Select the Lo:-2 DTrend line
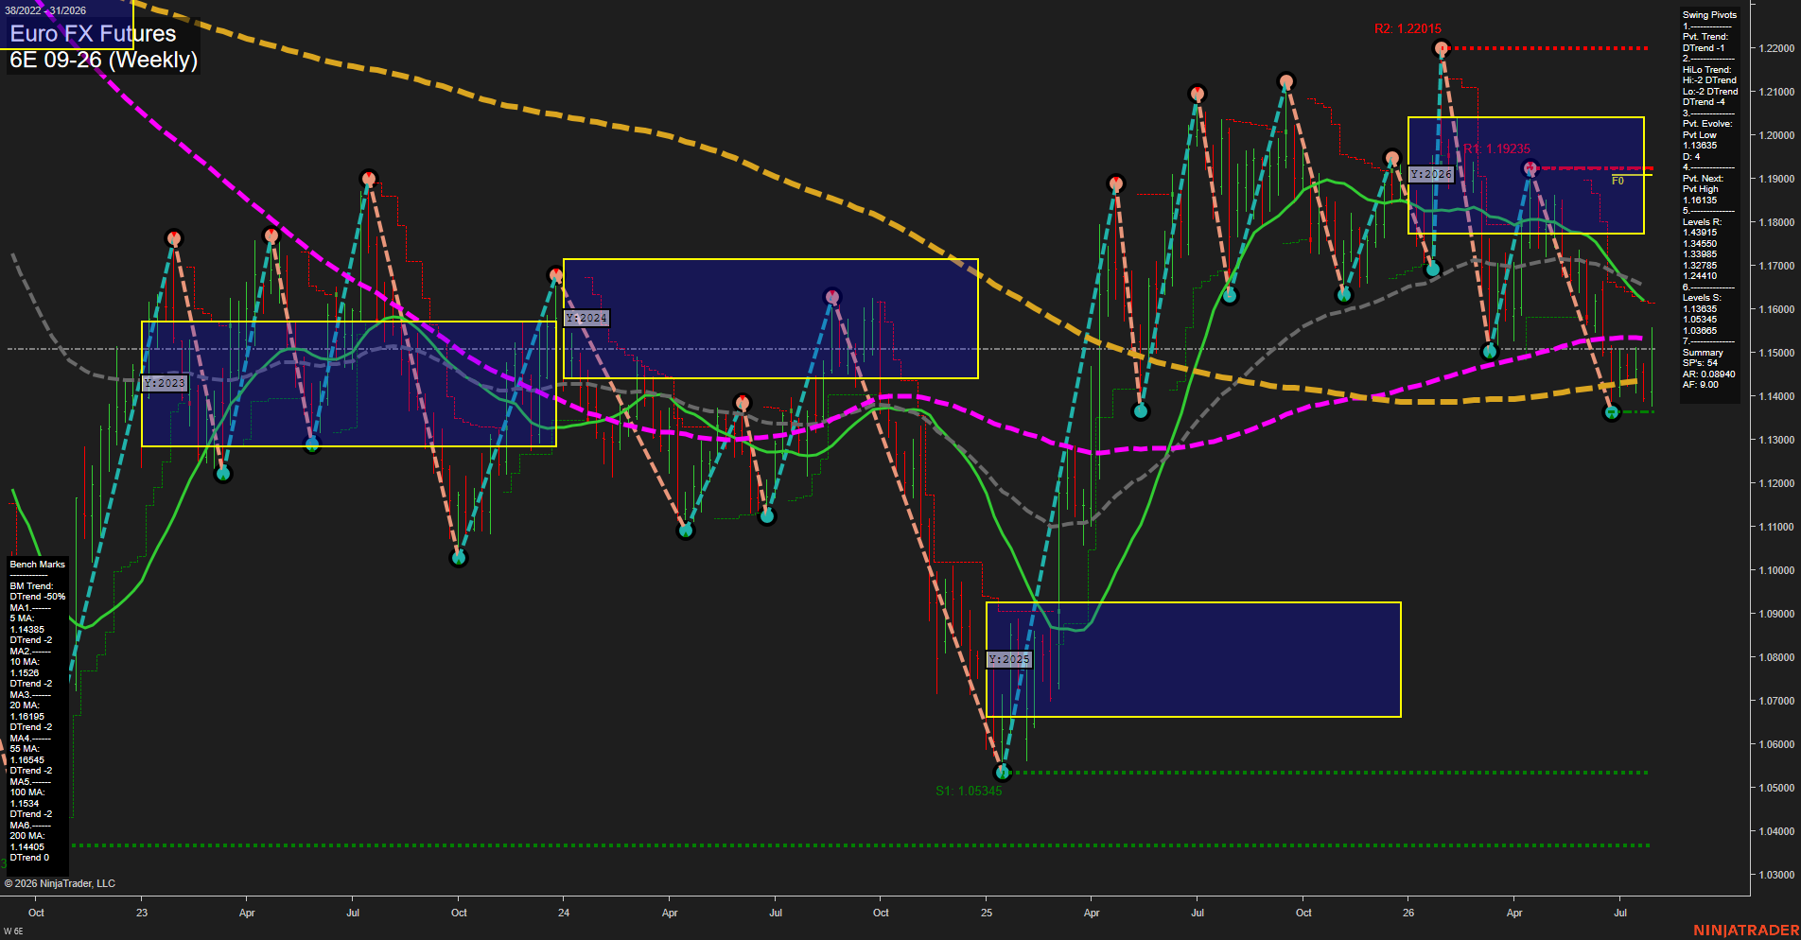1801x940 pixels. point(1710,92)
